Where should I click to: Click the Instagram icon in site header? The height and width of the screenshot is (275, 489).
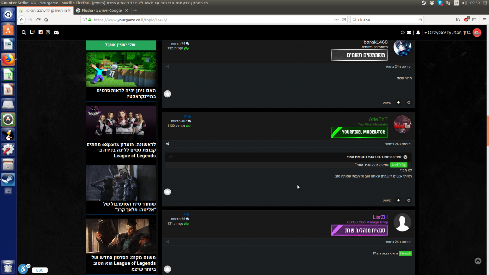coord(48,32)
